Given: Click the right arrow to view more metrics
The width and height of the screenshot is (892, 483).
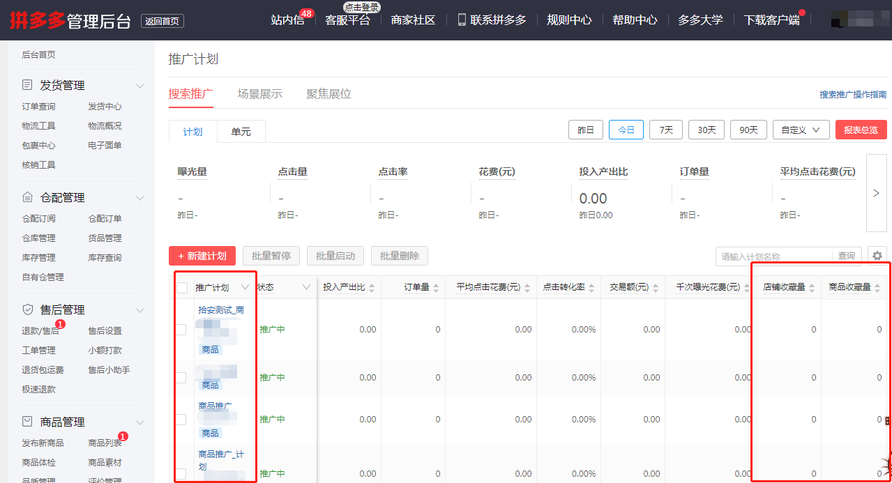Looking at the screenshot, I should (x=876, y=192).
